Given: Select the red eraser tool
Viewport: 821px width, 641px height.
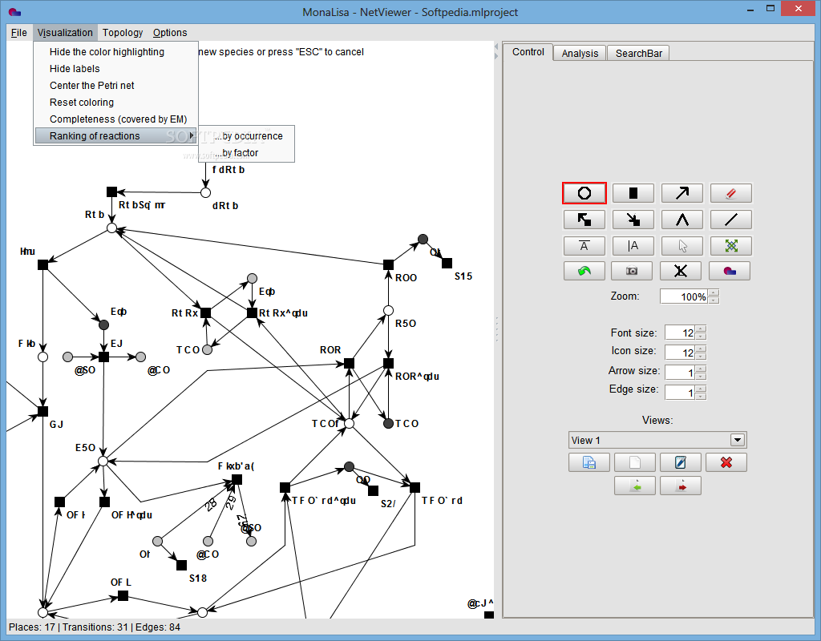Looking at the screenshot, I should (x=731, y=193).
